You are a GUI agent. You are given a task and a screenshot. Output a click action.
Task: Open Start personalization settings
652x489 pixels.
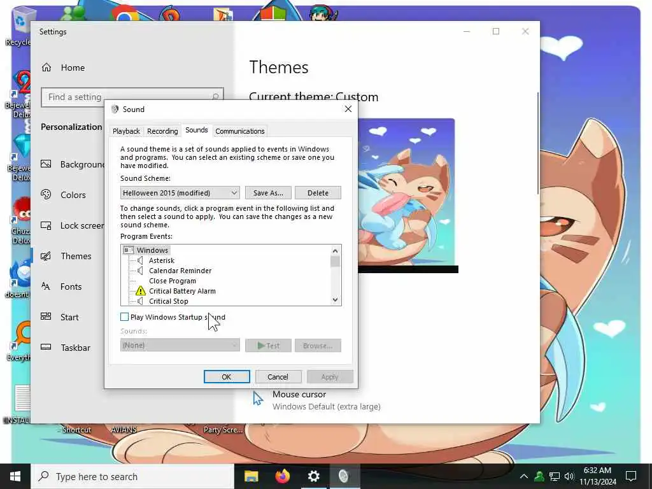pyautogui.click(x=59, y=317)
